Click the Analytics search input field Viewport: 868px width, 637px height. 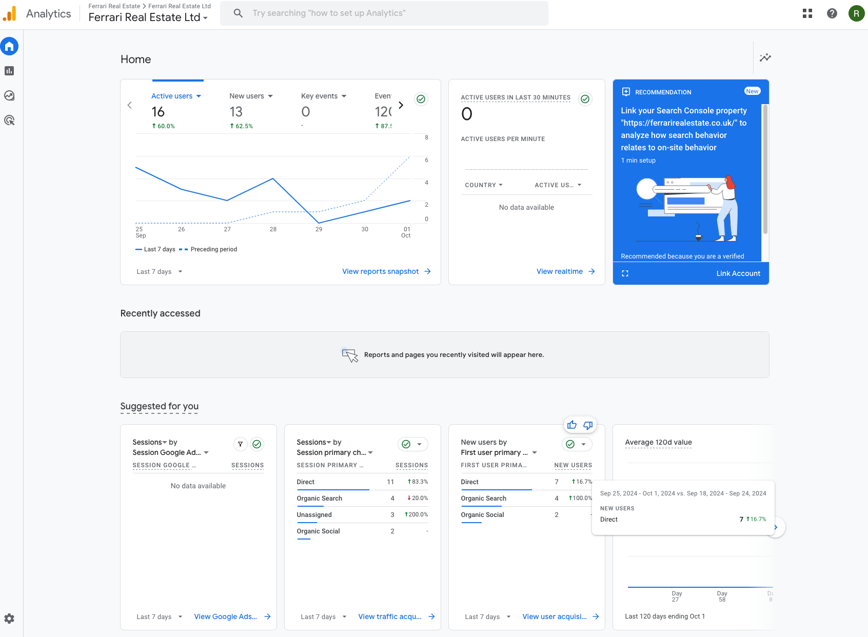click(x=384, y=13)
